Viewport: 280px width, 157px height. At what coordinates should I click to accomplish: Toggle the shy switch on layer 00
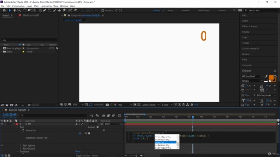click(77, 124)
